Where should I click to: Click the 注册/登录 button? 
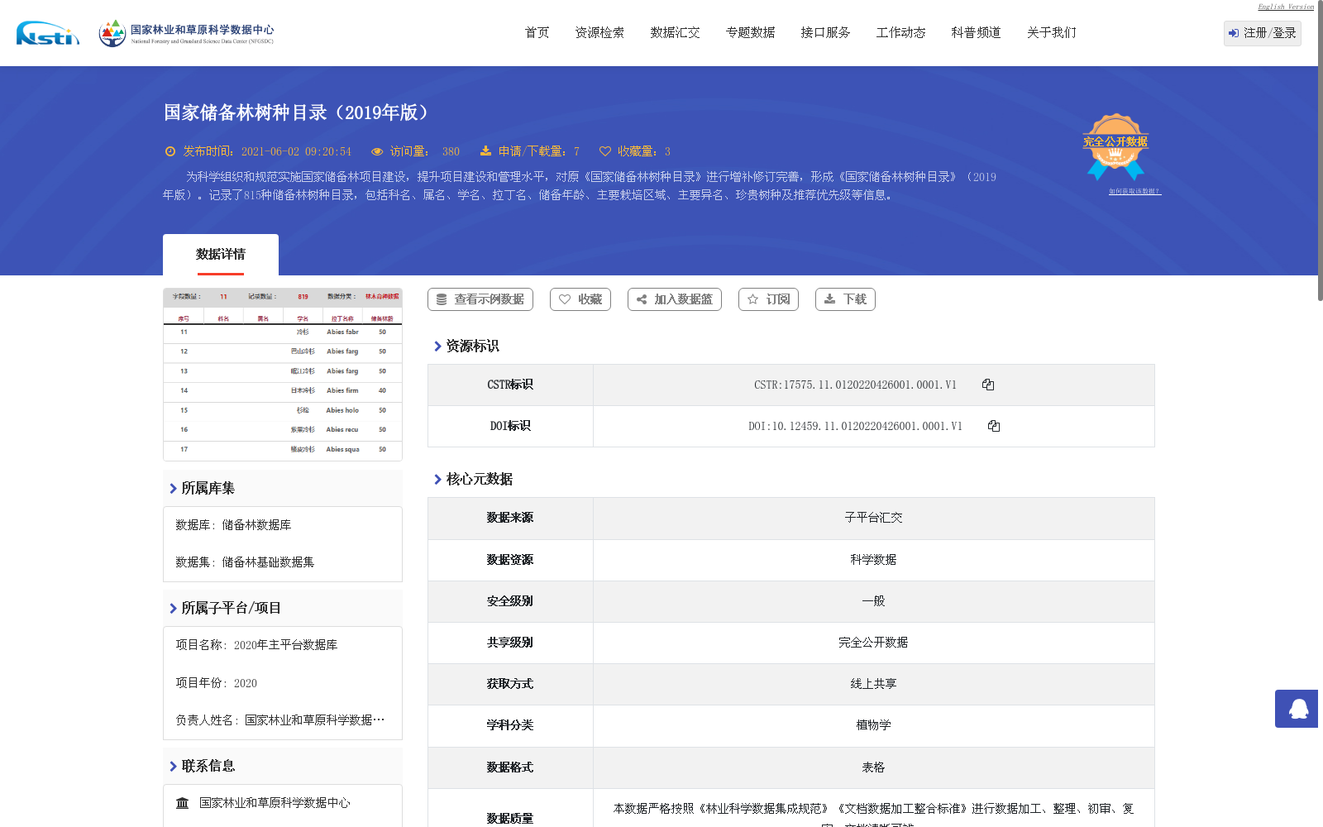(1263, 33)
